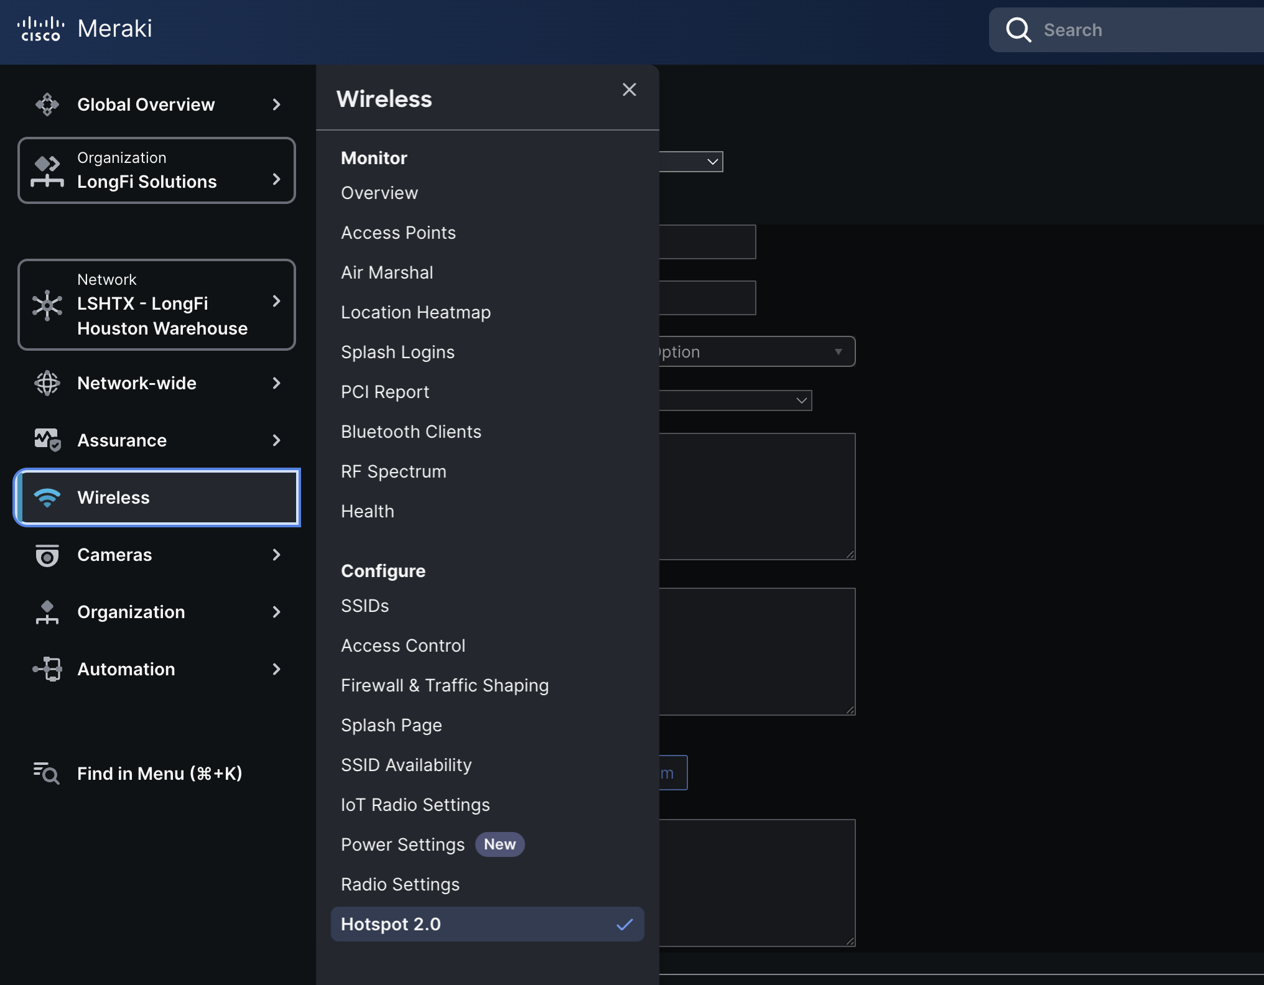Expand the Network-wide menu chevron
The image size is (1264, 985).
(277, 383)
